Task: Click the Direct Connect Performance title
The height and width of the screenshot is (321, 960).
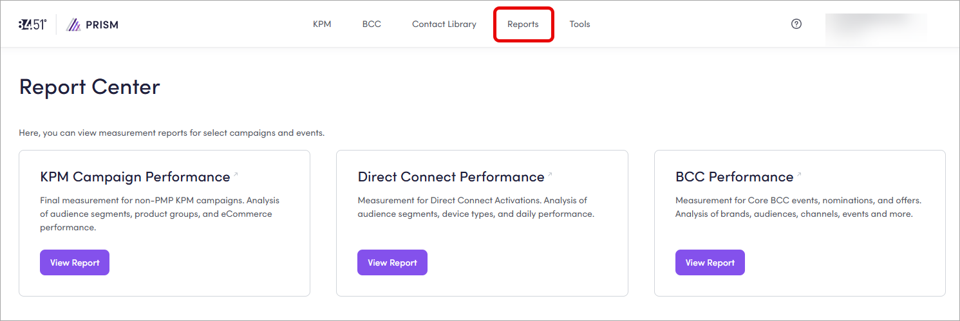Action: coord(451,177)
